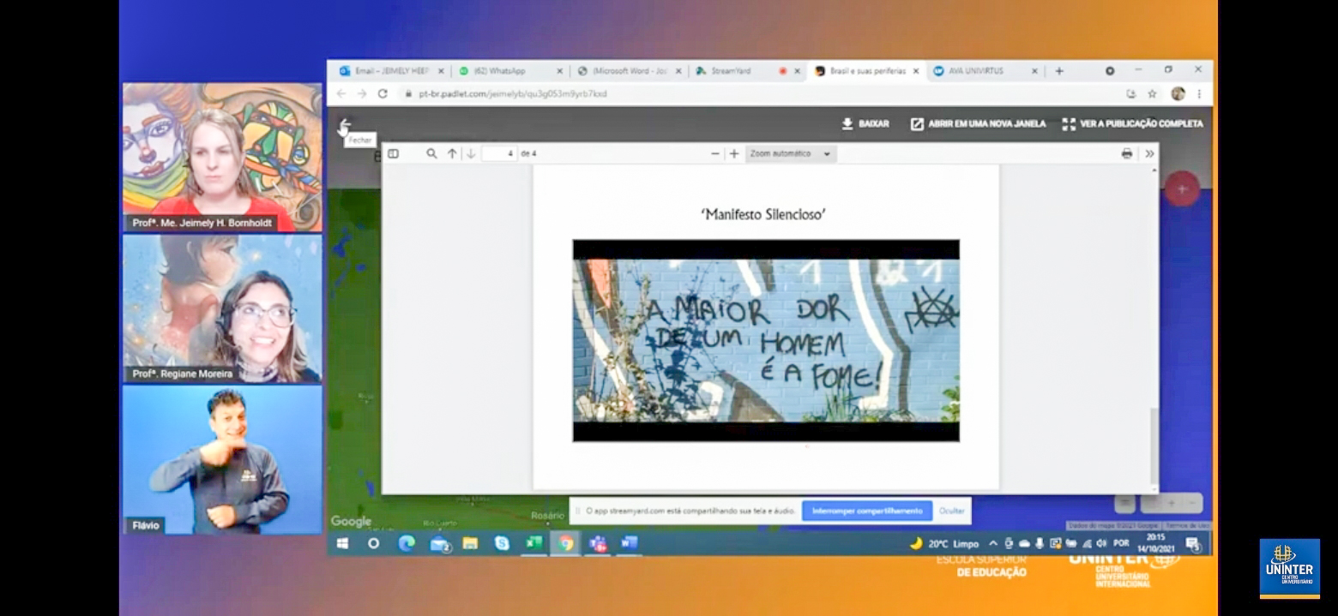Bookmark this page with star icon
The width and height of the screenshot is (1338, 616).
pyautogui.click(x=1152, y=93)
